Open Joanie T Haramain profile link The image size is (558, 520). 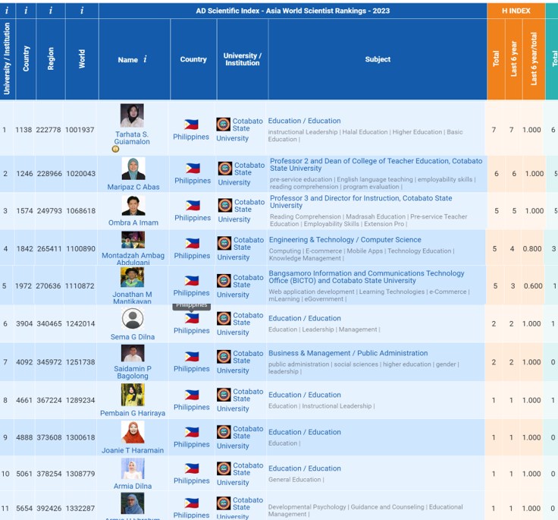(133, 450)
